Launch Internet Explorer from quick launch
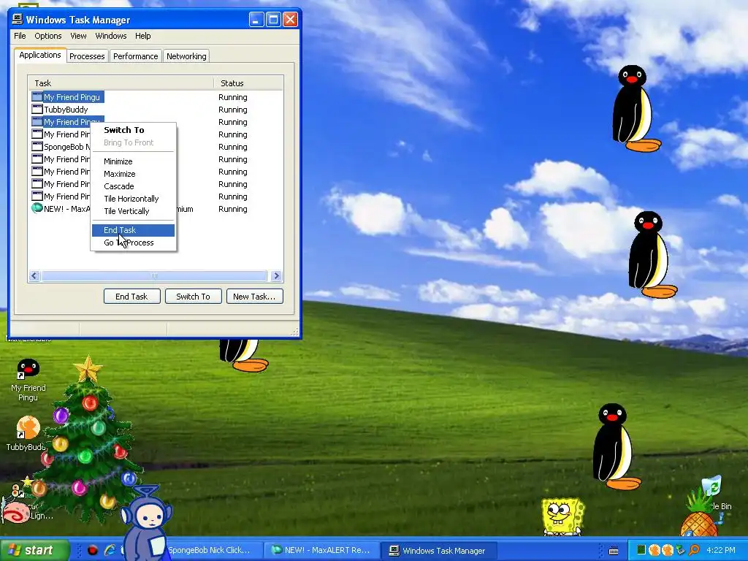 (x=110, y=551)
